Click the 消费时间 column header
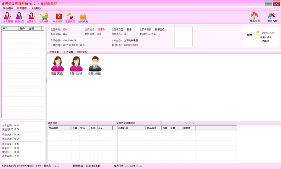Viewport: 281px width, 169px height. [131, 128]
